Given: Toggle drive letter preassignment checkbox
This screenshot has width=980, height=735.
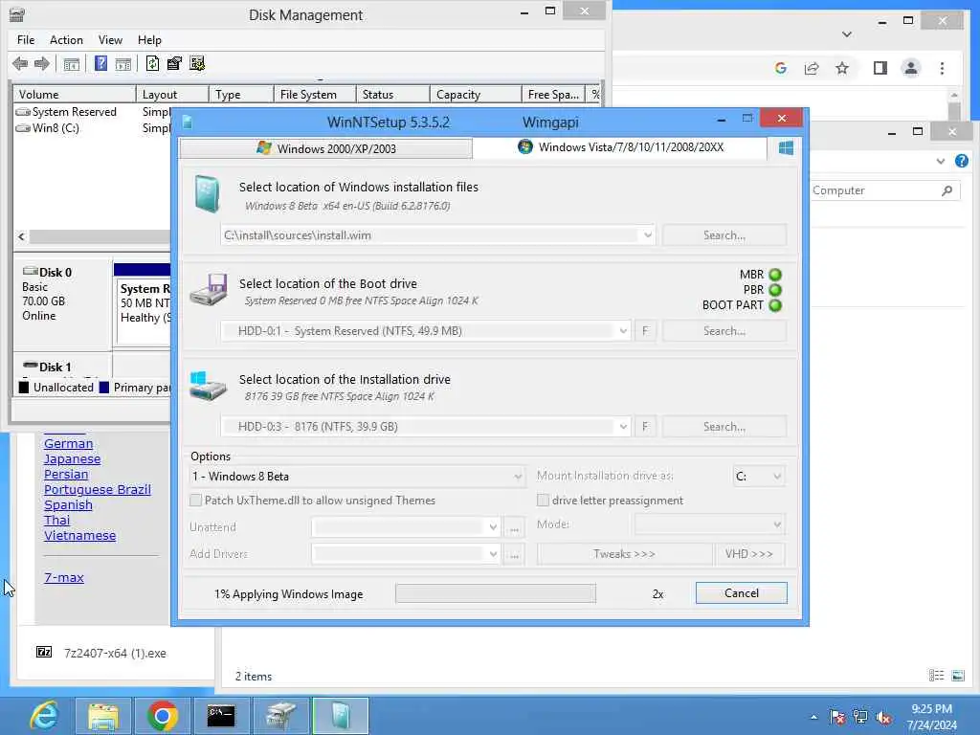Looking at the screenshot, I should [543, 500].
